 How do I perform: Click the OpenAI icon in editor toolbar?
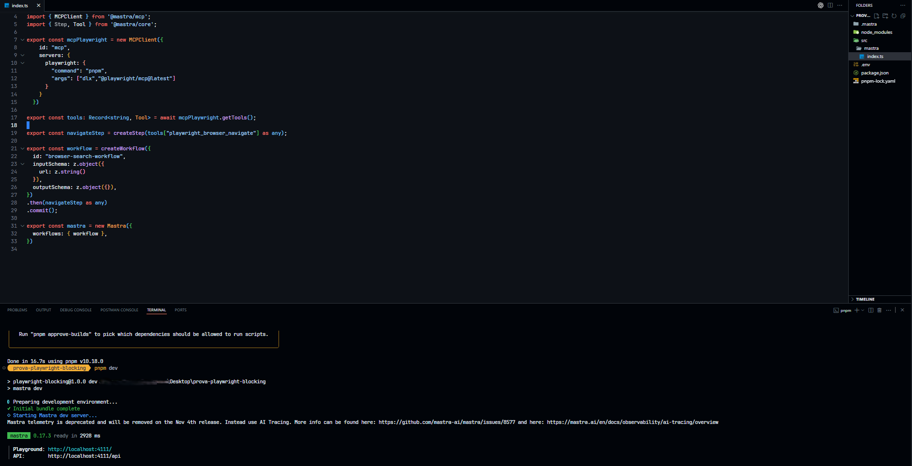click(x=820, y=5)
